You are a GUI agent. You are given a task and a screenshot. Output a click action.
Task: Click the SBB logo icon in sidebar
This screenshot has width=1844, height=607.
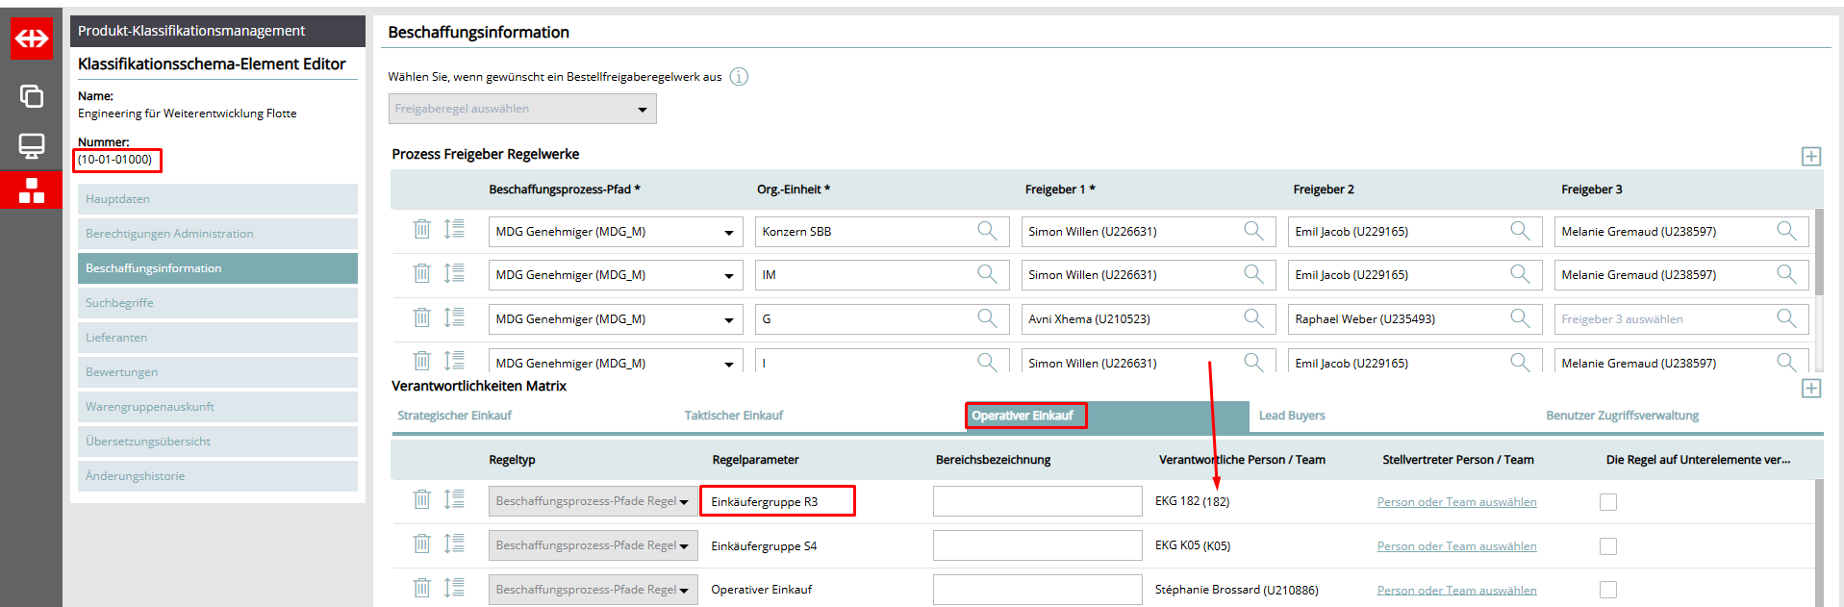32,38
